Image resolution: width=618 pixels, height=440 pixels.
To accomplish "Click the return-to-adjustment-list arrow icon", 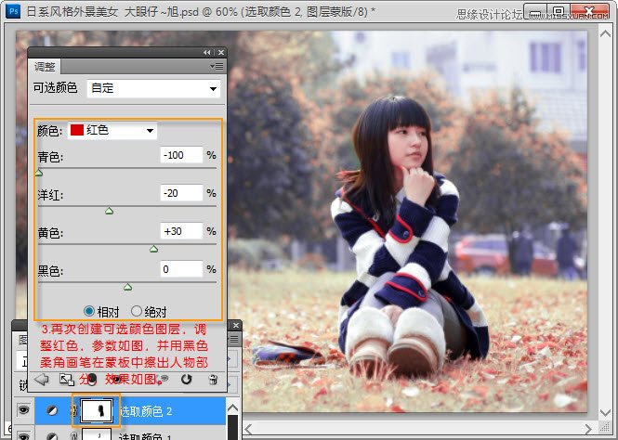I will 41,380.
